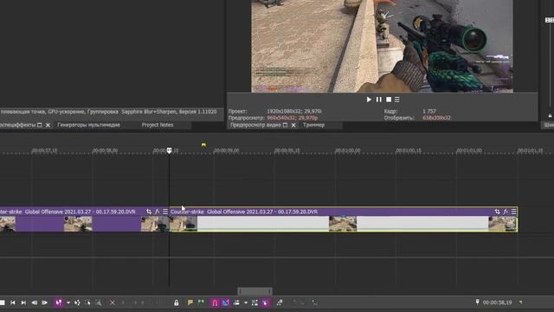Undock the video preview window

click(285, 125)
